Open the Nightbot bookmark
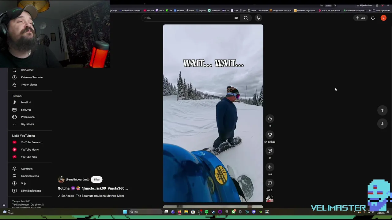Image resolution: width=392 pixels, height=220 pixels. (x=201, y=10)
